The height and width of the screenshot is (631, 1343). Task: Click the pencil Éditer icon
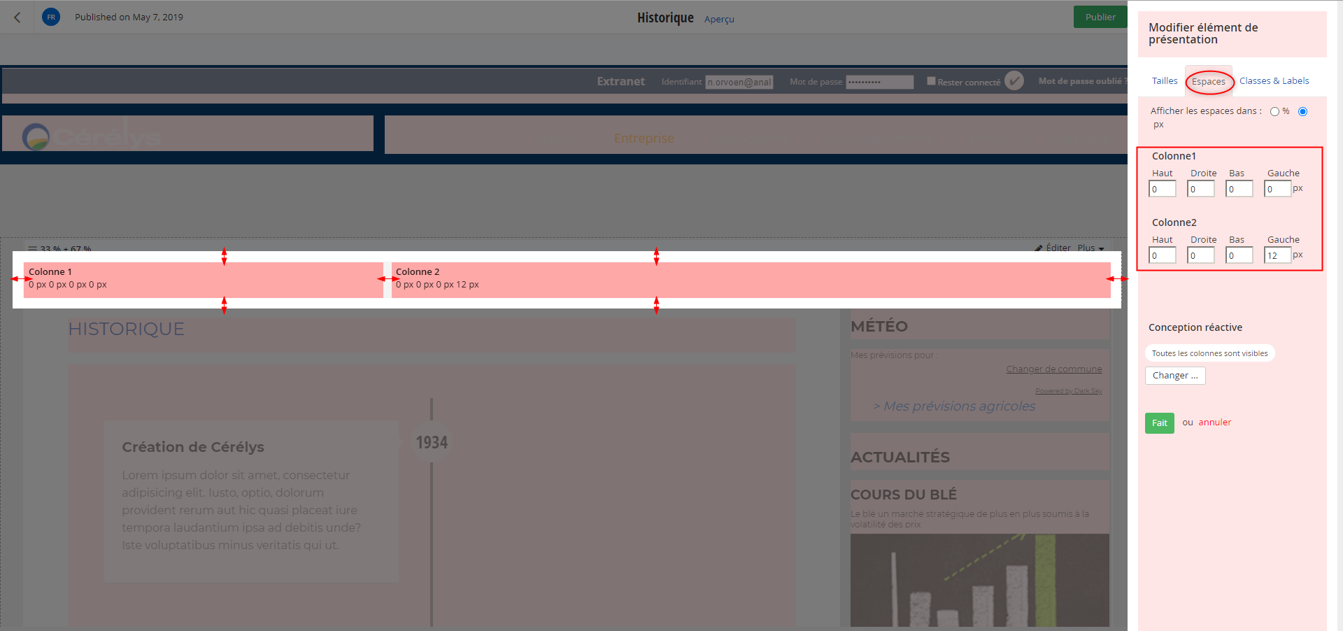1039,248
